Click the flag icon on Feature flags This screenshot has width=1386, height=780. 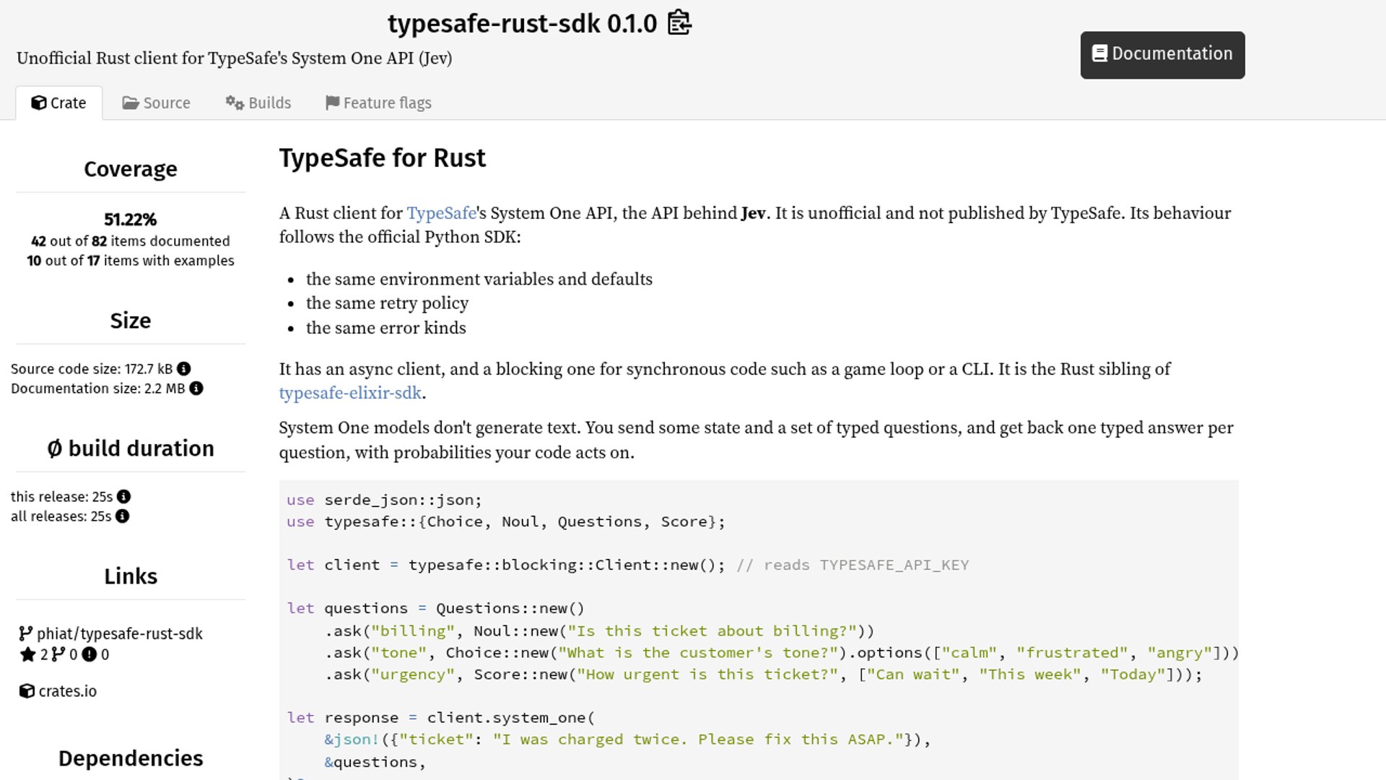332,103
